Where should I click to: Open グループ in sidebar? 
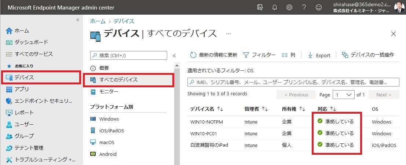point(20,136)
